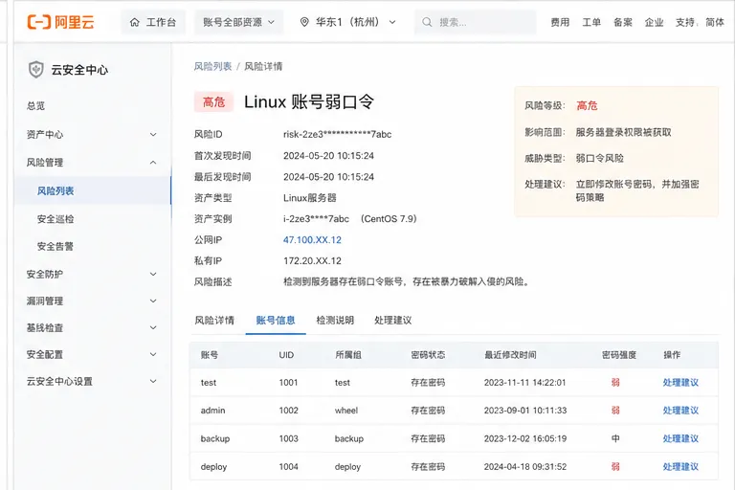Click 2024-04-18 09:31:52 timestamp
The height and width of the screenshot is (490, 735).
tap(525, 467)
